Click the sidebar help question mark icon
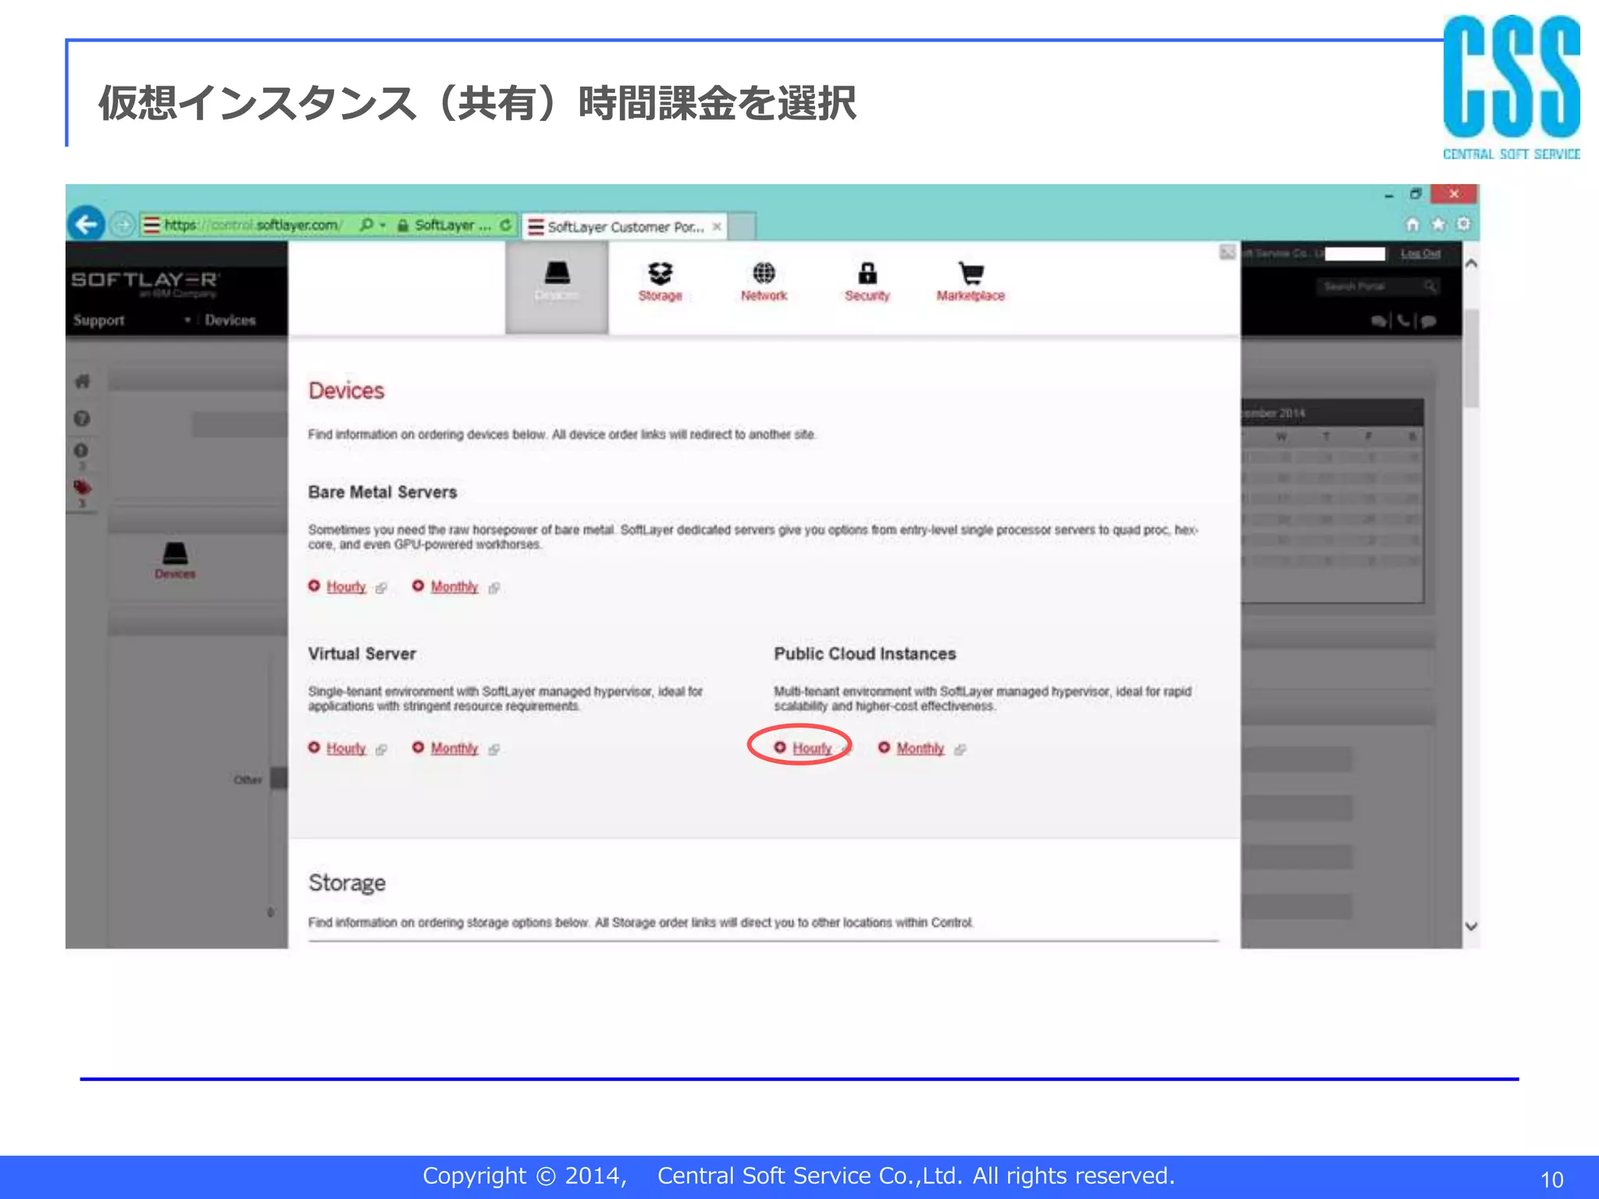Screen dimensions: 1599x1199 (81, 418)
